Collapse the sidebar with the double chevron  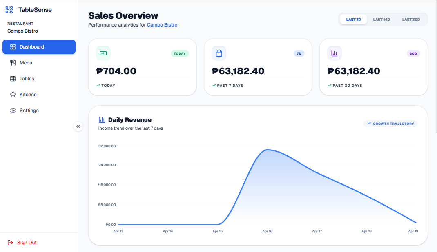(x=78, y=126)
